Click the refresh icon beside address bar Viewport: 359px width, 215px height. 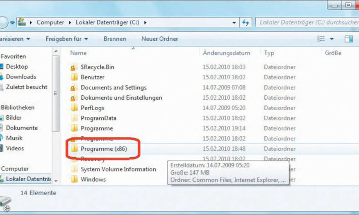(246, 22)
